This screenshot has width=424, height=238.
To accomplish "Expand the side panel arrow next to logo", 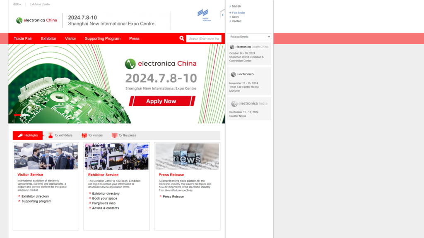I will coord(223,15).
